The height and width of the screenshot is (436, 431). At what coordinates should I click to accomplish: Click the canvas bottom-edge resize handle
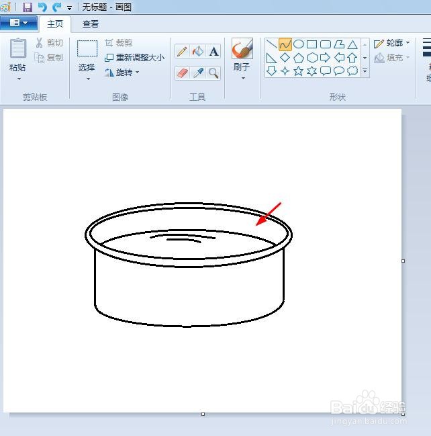pyautogui.click(x=203, y=414)
